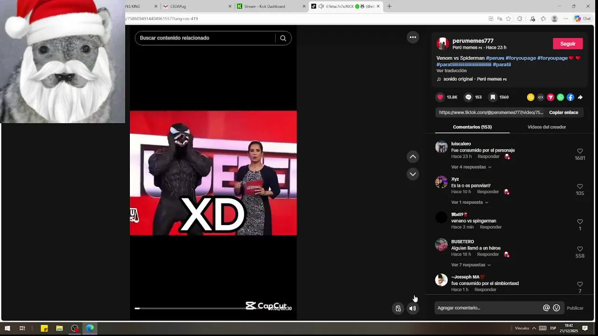Viewport: 598px width, 336px height.
Task: Open more share options arrow icon
Action: coord(580,98)
